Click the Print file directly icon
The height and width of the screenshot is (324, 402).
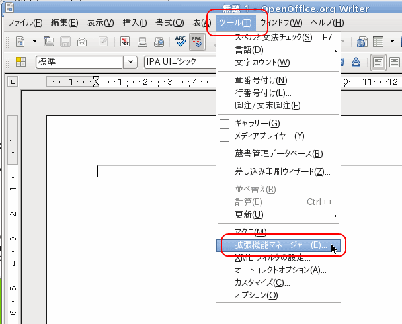click(x=142, y=42)
